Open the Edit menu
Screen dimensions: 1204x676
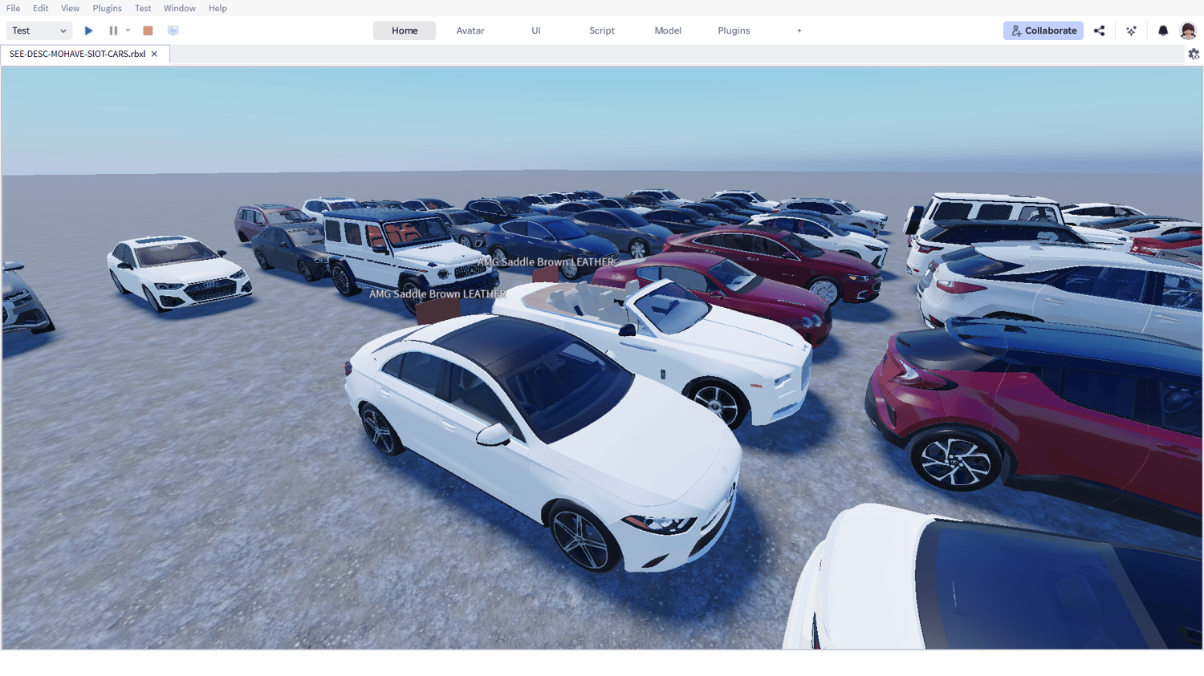(41, 8)
